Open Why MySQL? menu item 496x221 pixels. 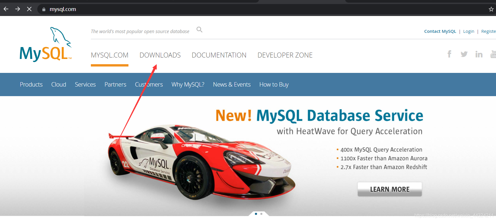point(188,85)
